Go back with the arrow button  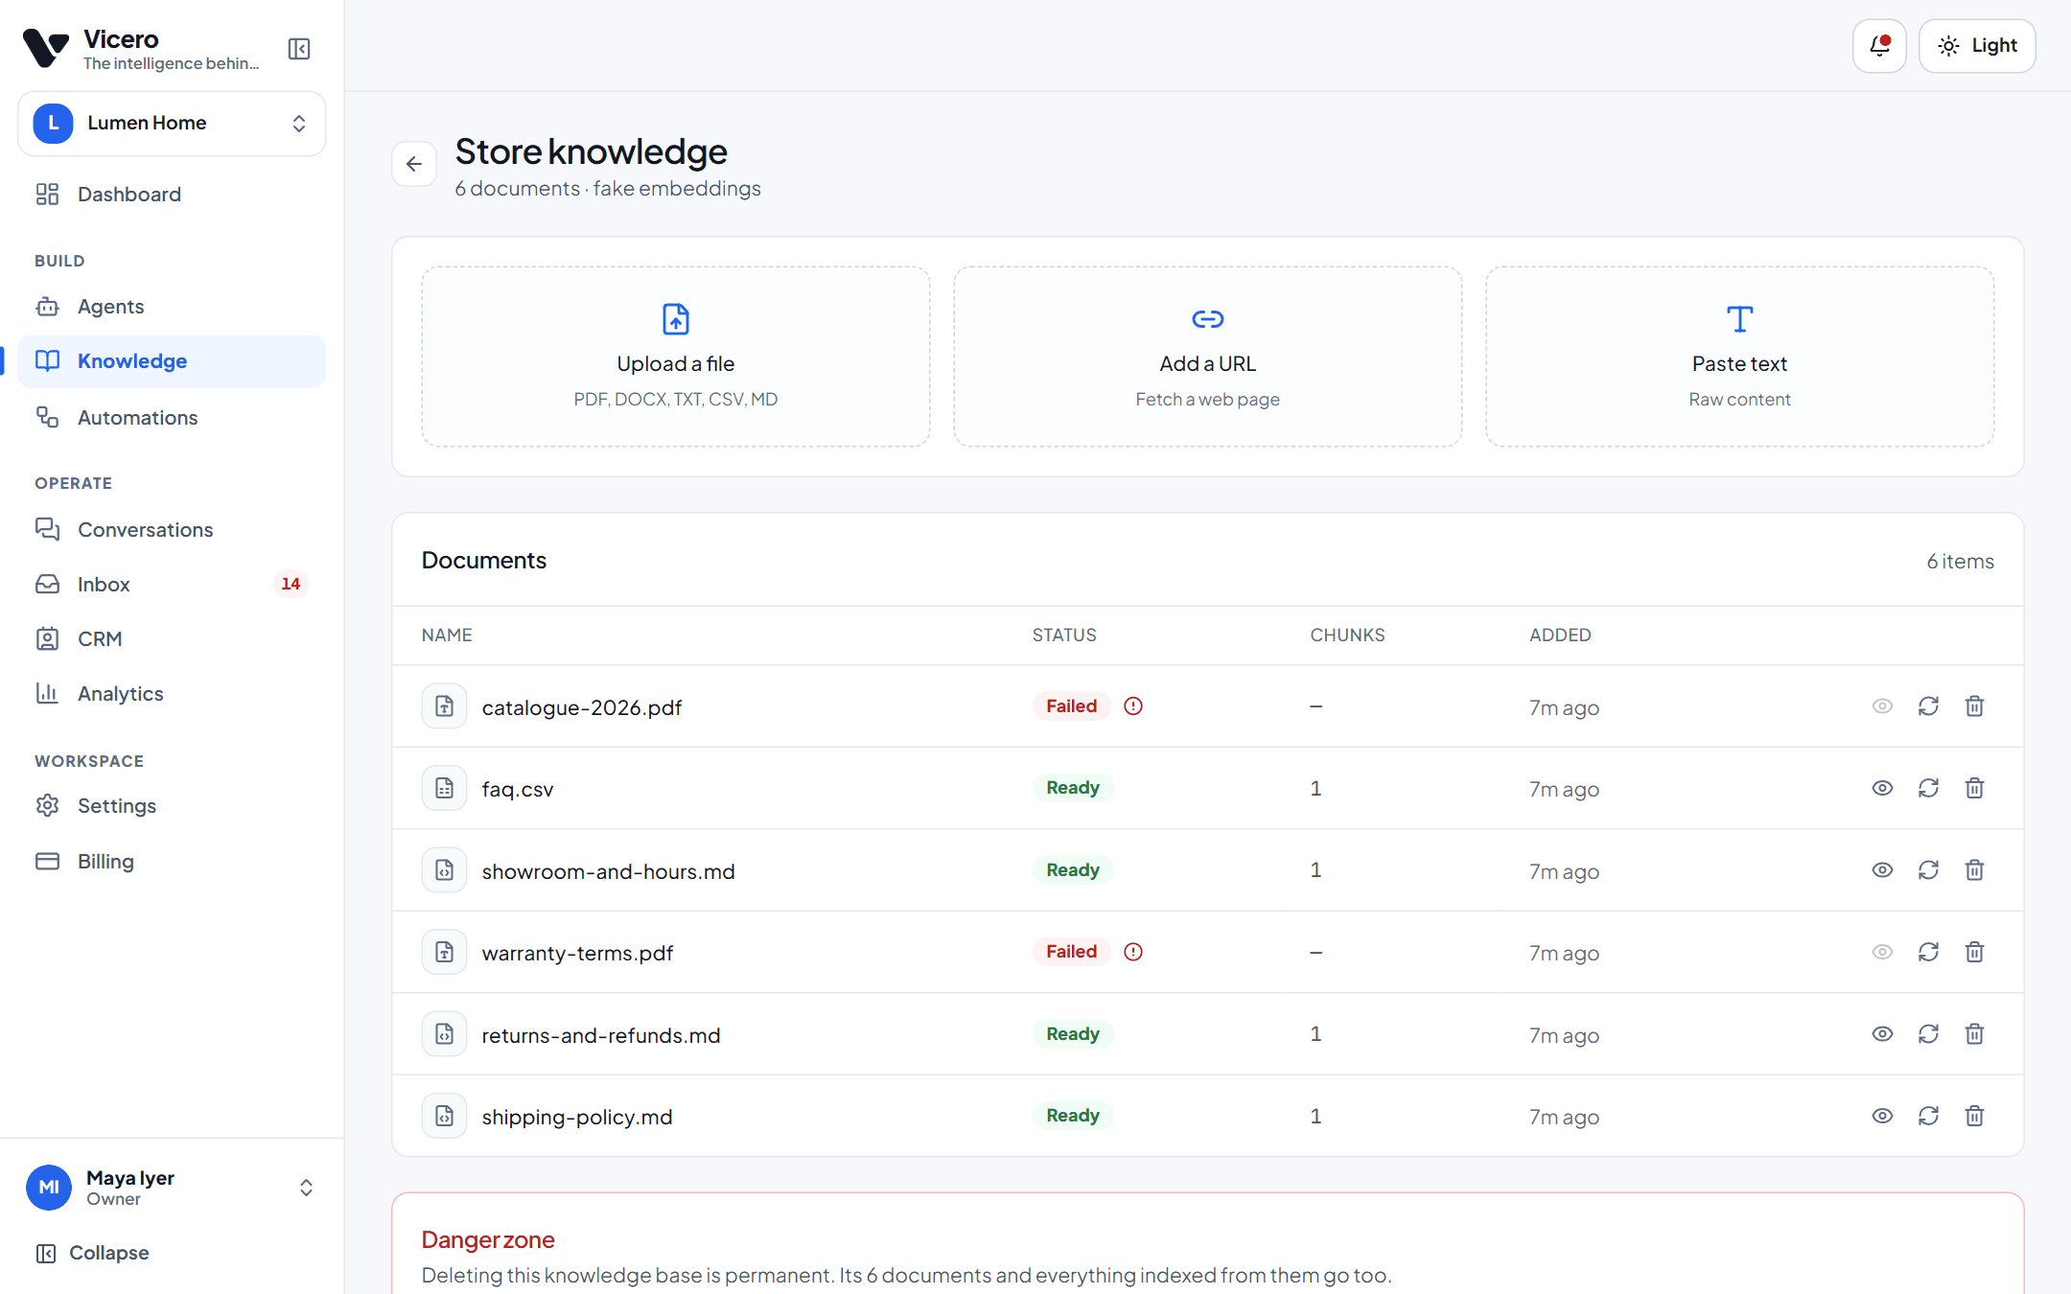click(x=414, y=164)
